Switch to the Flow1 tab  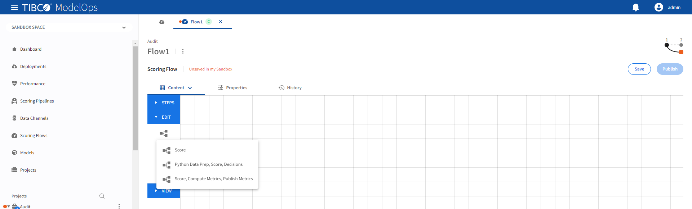[x=196, y=22]
